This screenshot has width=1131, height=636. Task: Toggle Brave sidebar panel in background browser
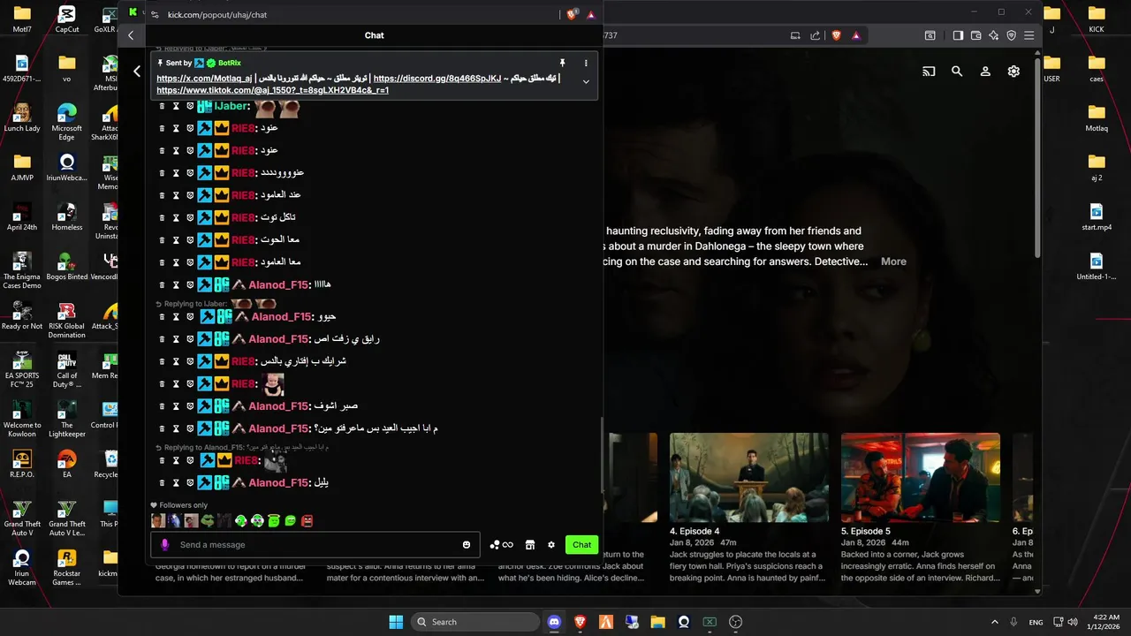point(958,35)
